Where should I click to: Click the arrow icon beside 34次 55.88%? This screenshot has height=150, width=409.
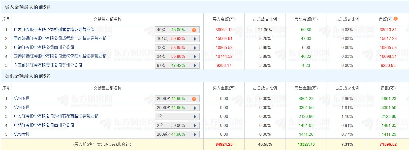pos(195,57)
